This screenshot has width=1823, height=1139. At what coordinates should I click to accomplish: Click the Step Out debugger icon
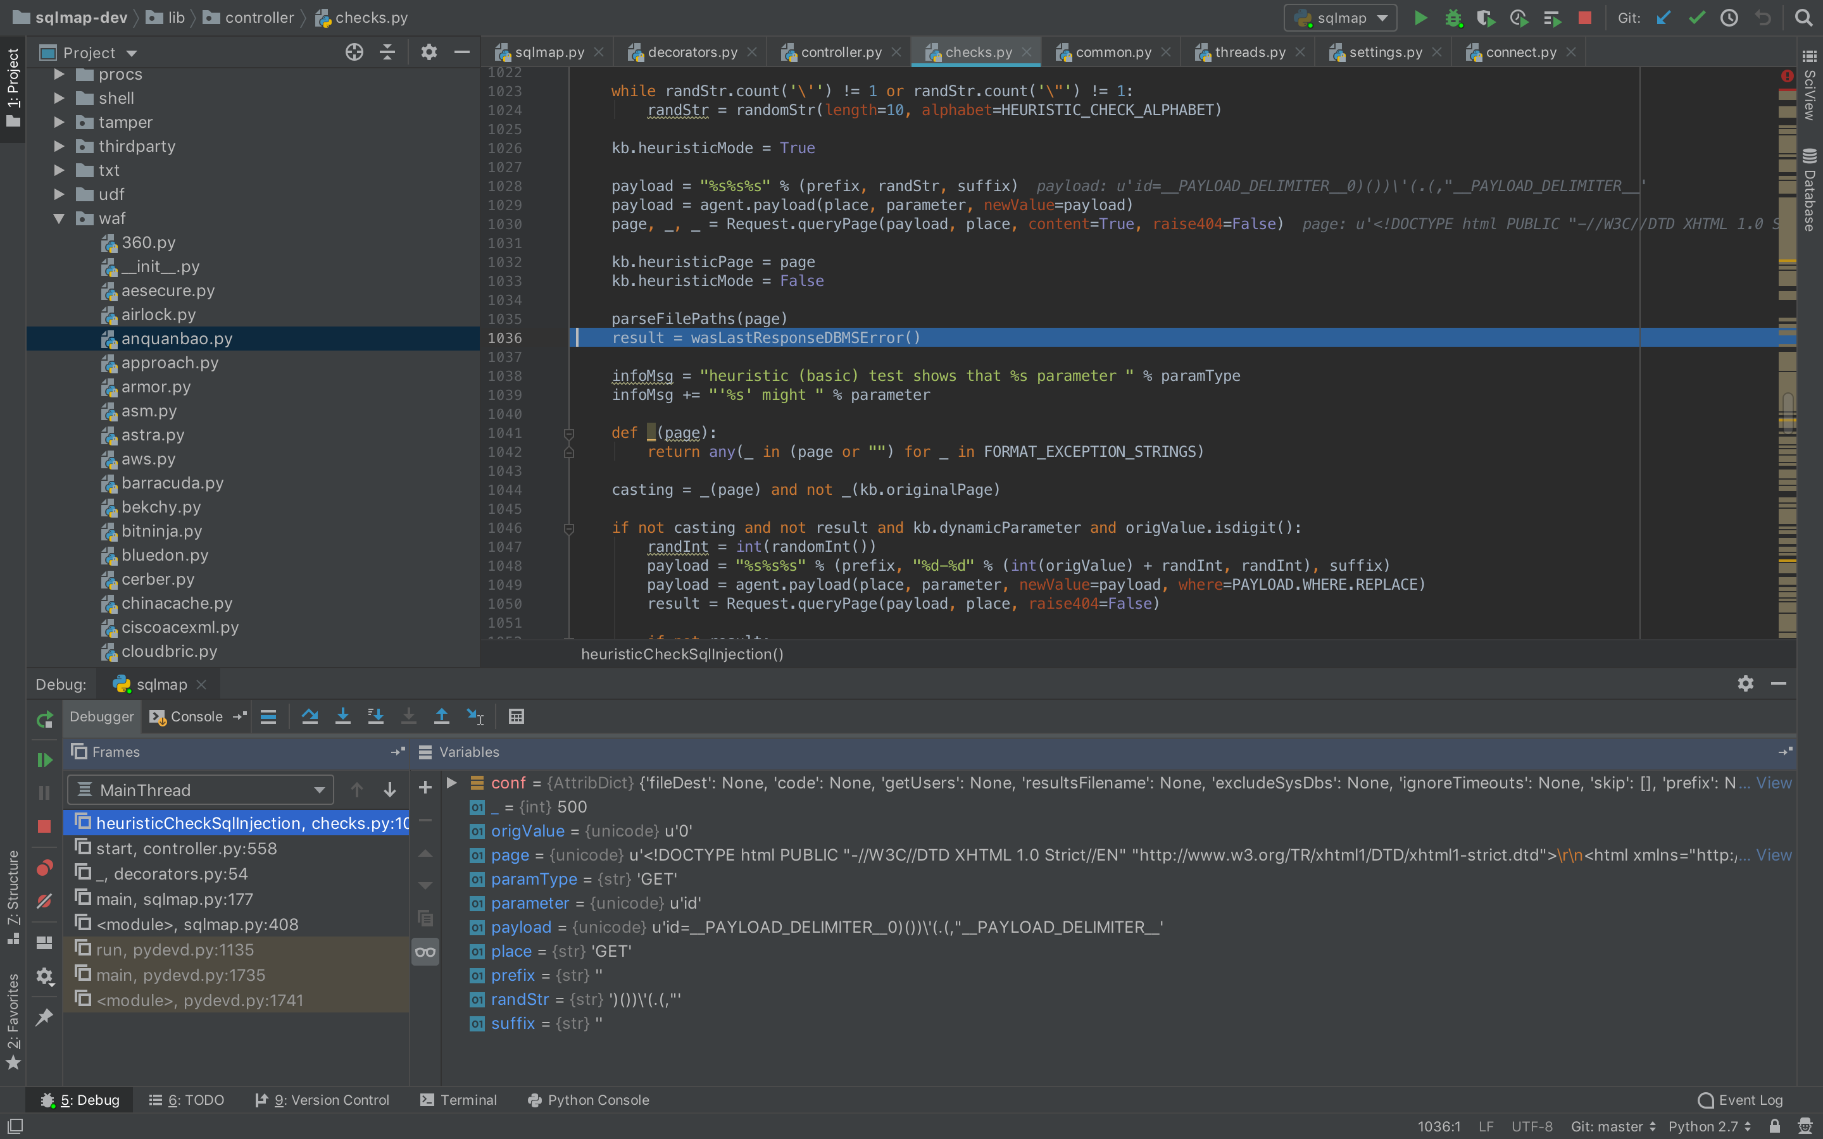[441, 716]
